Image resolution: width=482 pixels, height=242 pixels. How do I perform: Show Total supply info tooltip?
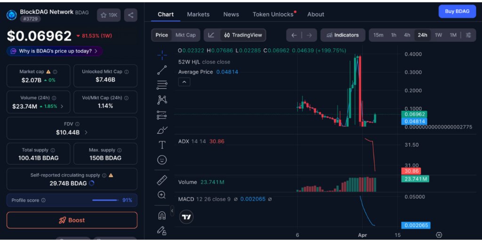53,150
